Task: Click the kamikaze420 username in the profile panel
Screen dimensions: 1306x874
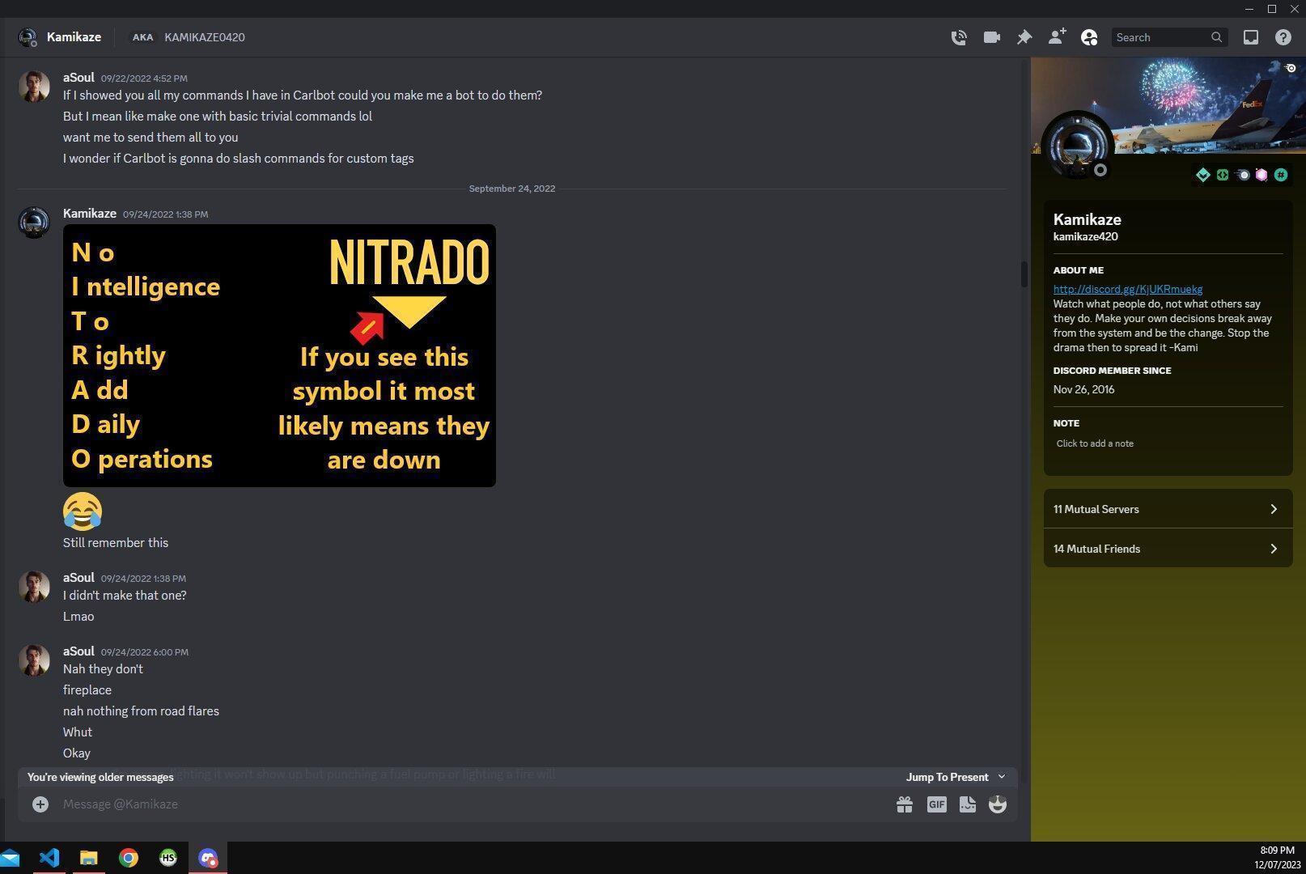Action: [1086, 237]
